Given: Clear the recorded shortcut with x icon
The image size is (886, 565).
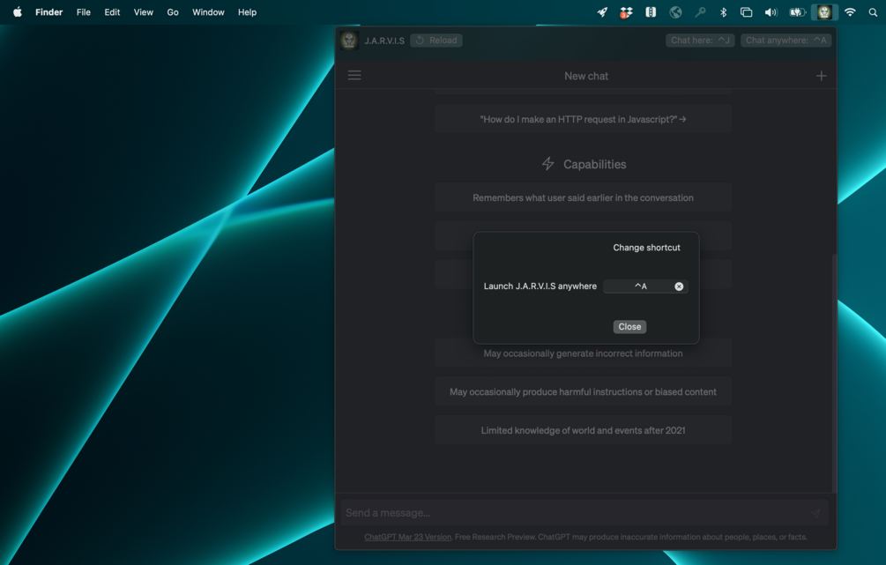Looking at the screenshot, I should [x=679, y=286].
